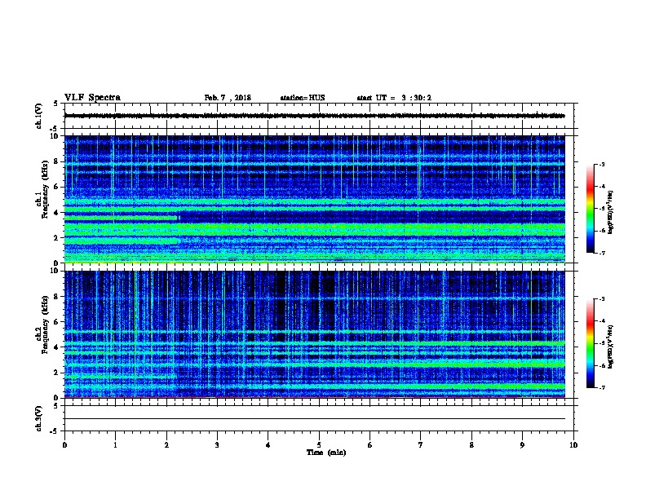Click the ch.2 spectrogram color scale bar

[x=590, y=343]
